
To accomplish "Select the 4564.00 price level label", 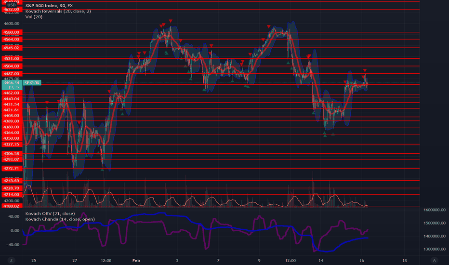I will [x=12, y=39].
